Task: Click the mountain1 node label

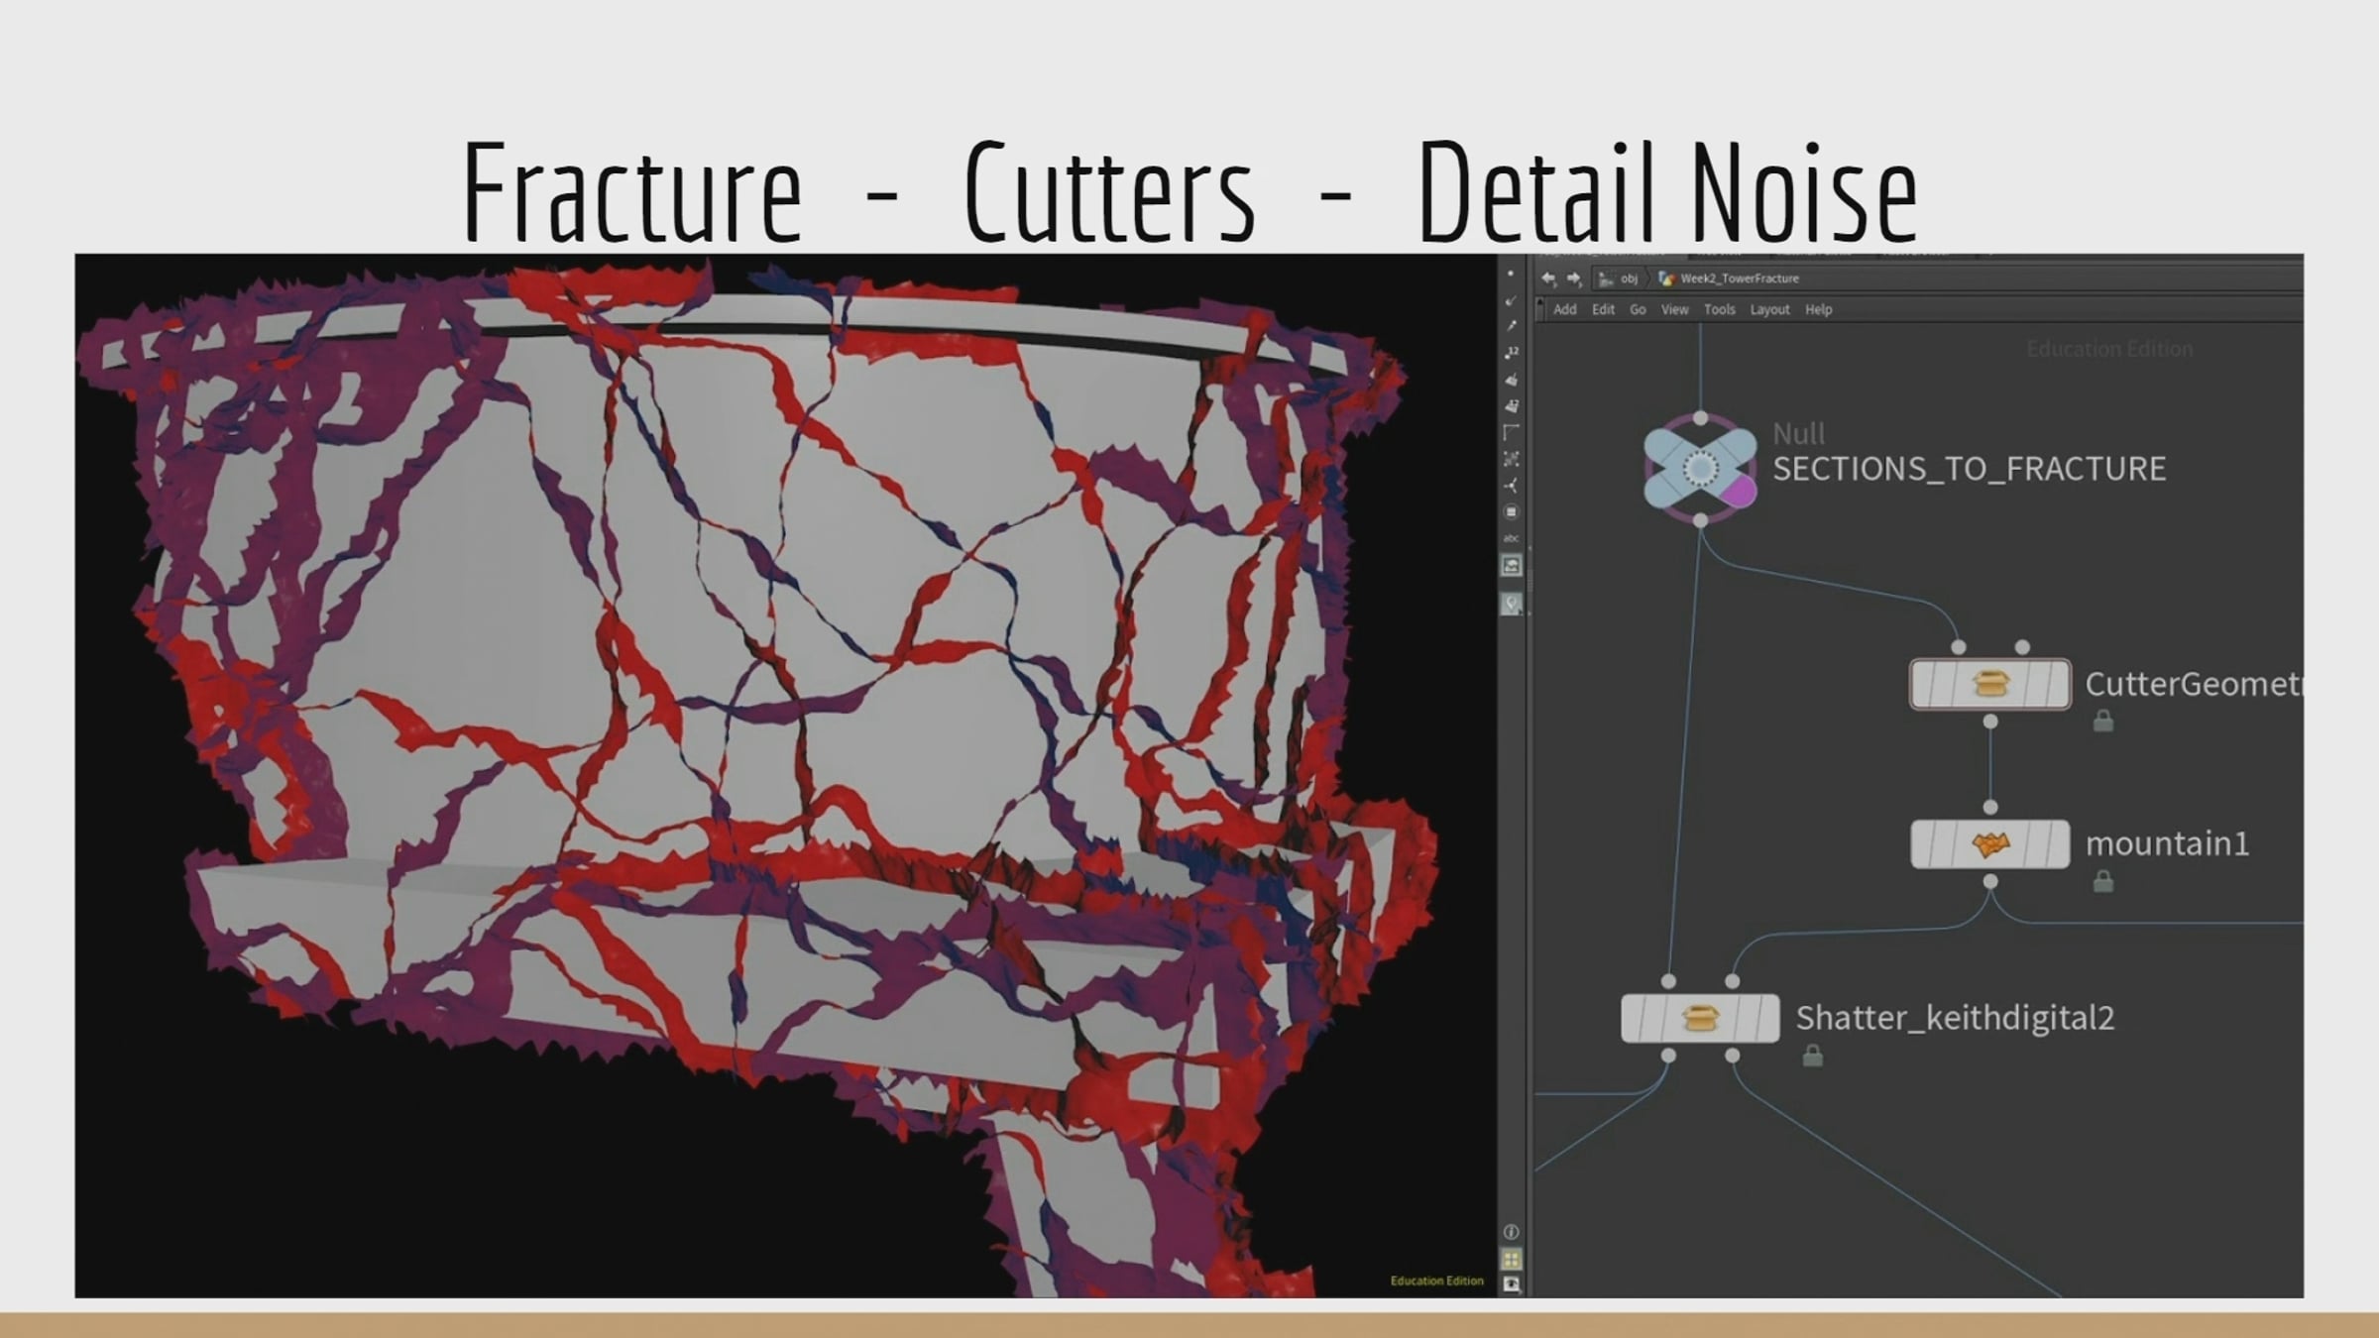Action: 2167,844
